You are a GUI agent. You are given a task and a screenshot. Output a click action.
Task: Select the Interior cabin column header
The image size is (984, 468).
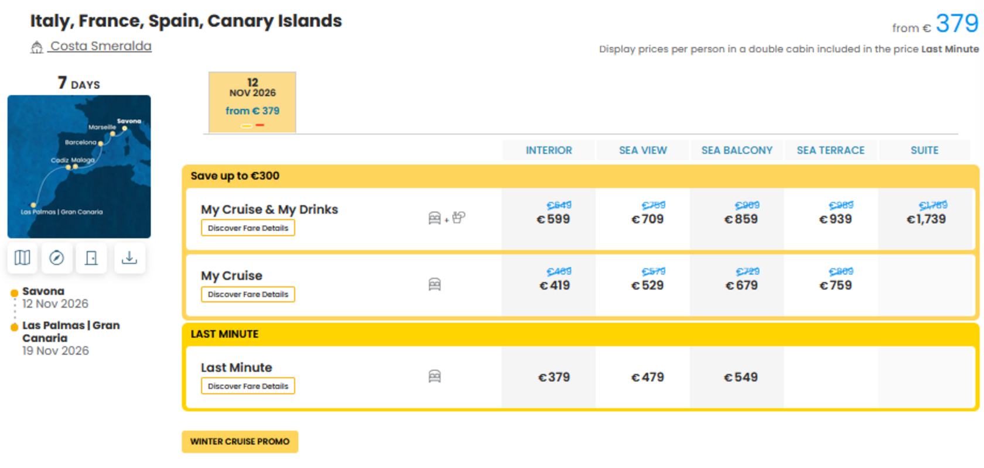point(549,150)
